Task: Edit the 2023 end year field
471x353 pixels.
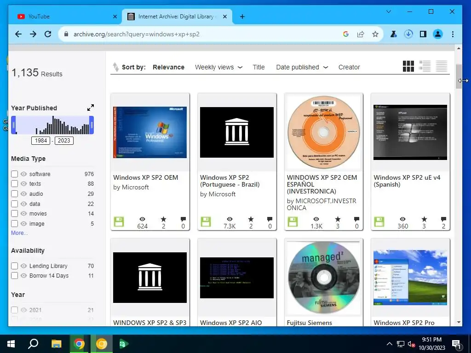Action: click(x=64, y=141)
